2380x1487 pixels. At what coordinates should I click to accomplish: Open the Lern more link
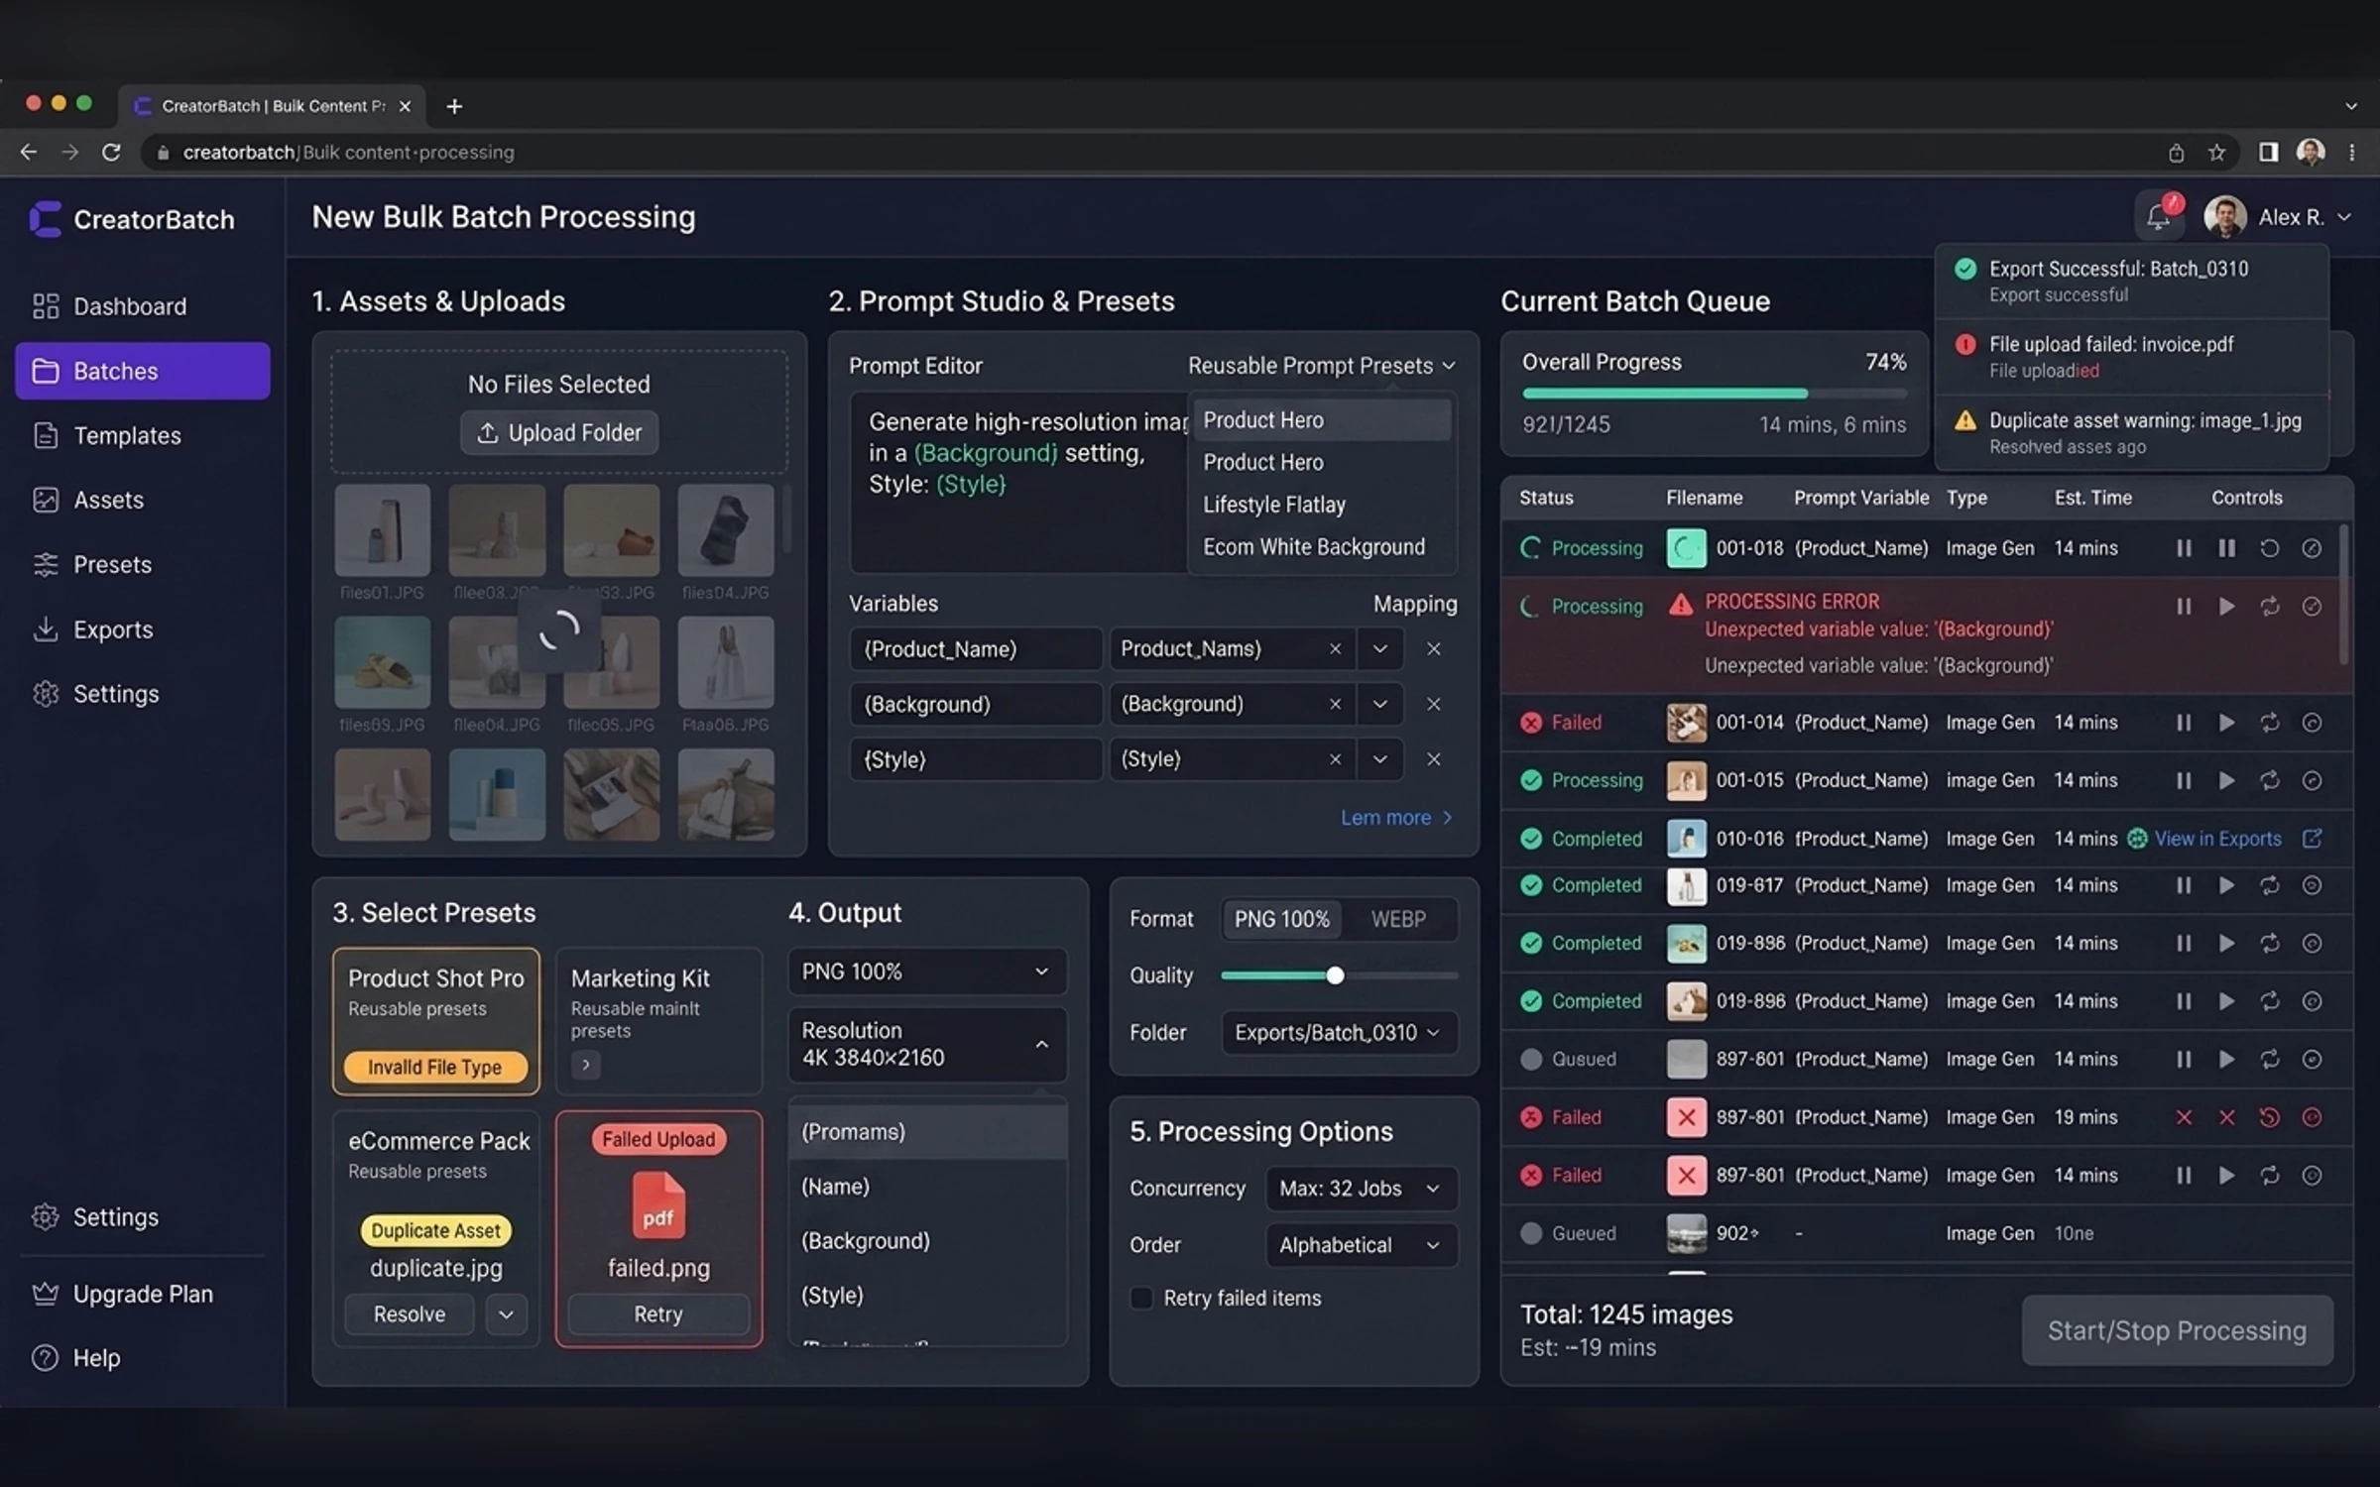(x=1395, y=818)
